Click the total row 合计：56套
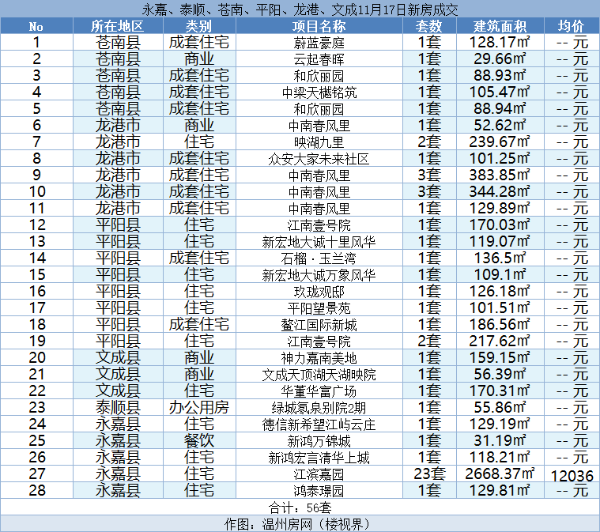This screenshot has height=532, width=600. [300, 507]
